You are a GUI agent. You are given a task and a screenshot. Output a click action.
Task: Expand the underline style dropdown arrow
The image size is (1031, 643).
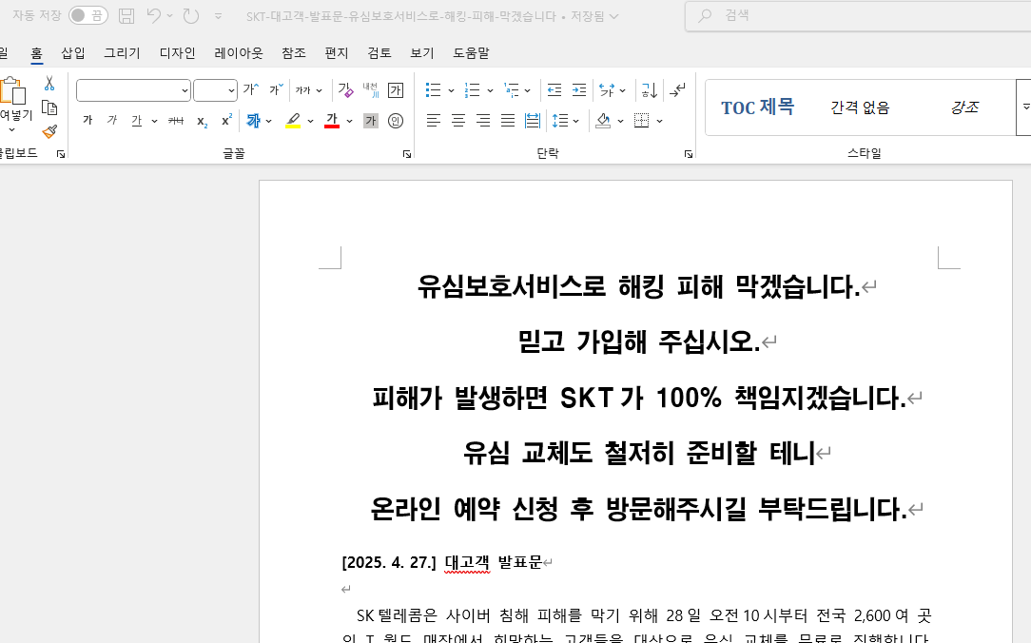click(154, 121)
